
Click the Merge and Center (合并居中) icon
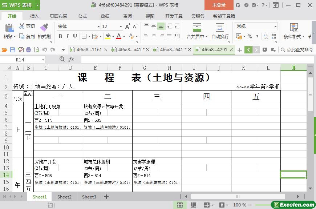197,28
